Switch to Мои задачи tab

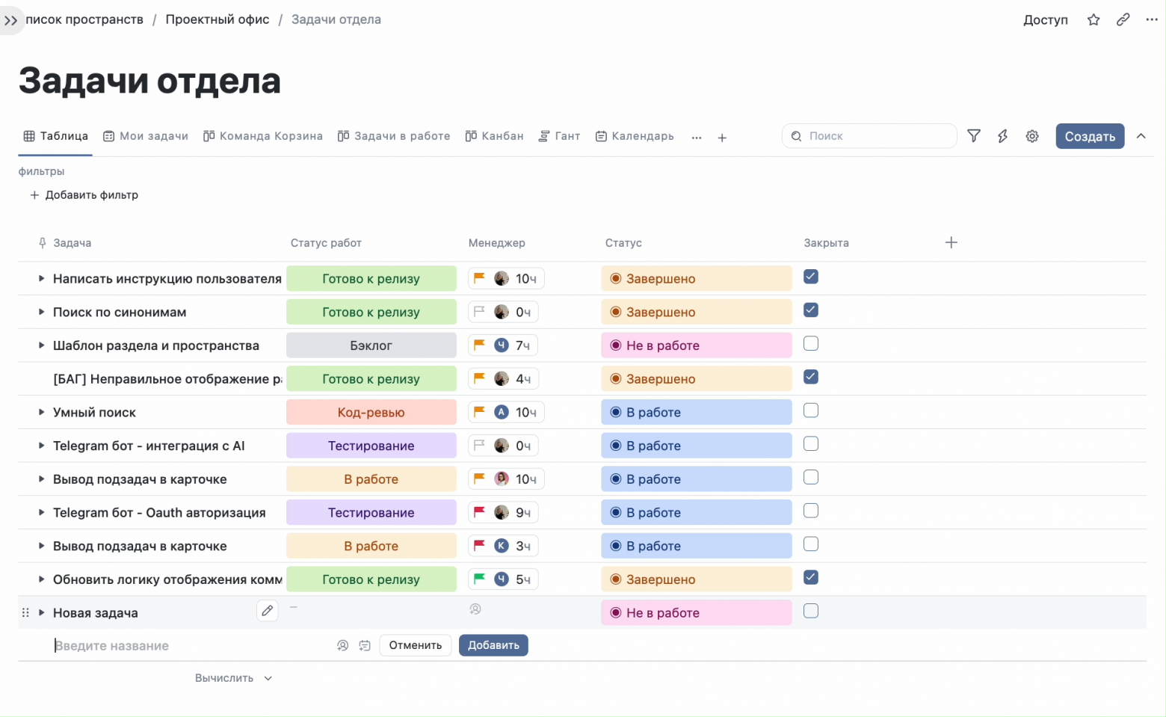pos(146,136)
